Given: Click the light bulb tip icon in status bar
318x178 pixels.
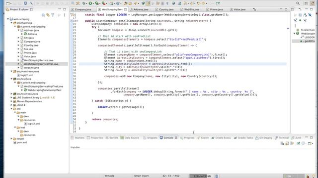Looking at the screenshot, I should [x=314, y=176].
